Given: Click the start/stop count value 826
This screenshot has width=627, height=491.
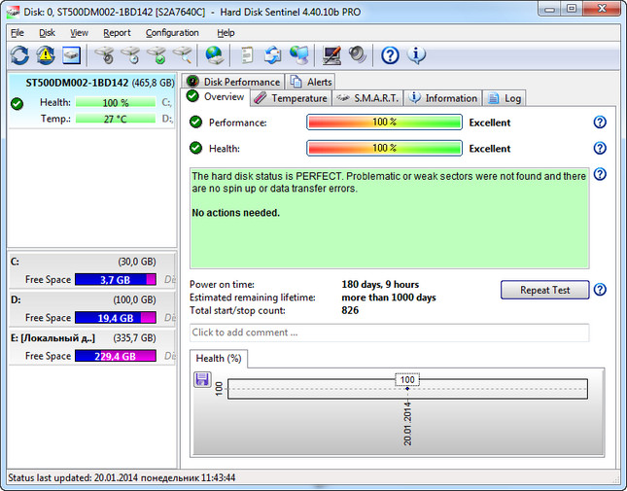Looking at the screenshot, I should [x=350, y=310].
